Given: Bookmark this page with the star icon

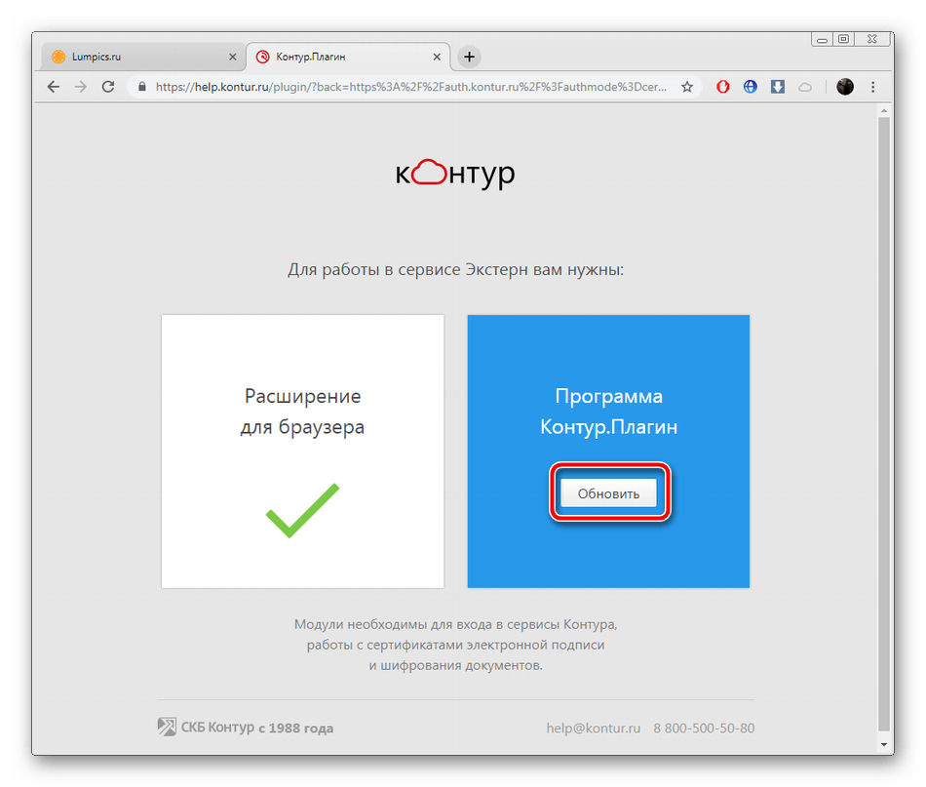Looking at the screenshot, I should coord(687,87).
